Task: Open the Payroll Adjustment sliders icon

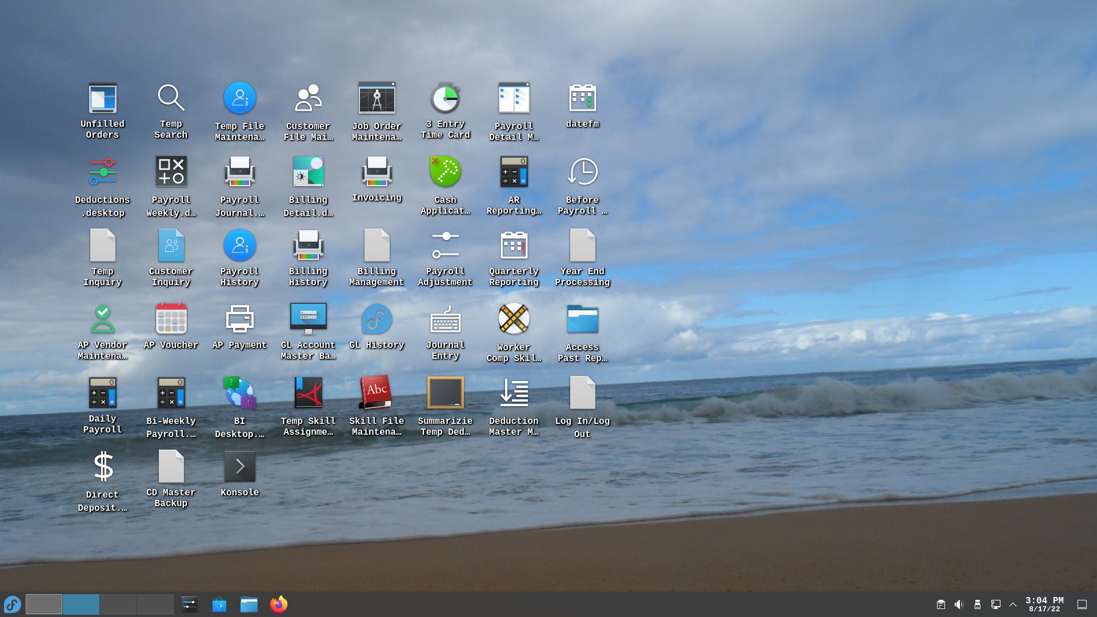Action: (x=445, y=246)
